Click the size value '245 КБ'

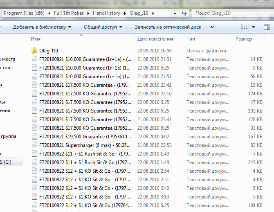pos(255,162)
